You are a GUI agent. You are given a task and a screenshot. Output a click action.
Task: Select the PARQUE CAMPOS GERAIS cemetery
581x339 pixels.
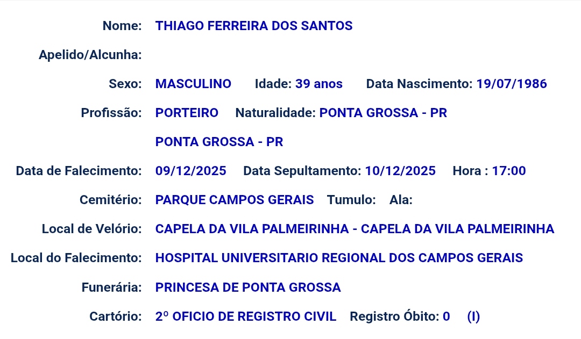(235, 200)
